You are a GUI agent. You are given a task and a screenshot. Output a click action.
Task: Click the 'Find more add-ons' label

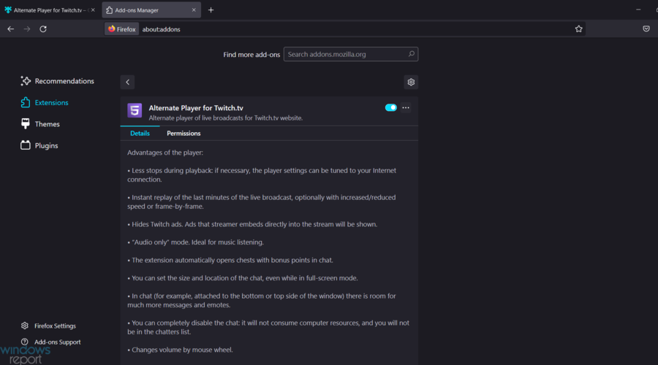252,55
